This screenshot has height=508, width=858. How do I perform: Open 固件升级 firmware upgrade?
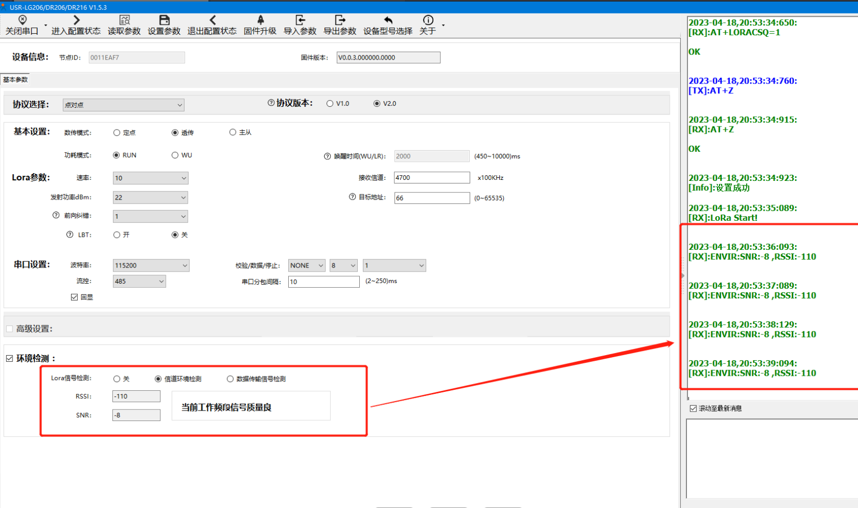point(260,20)
